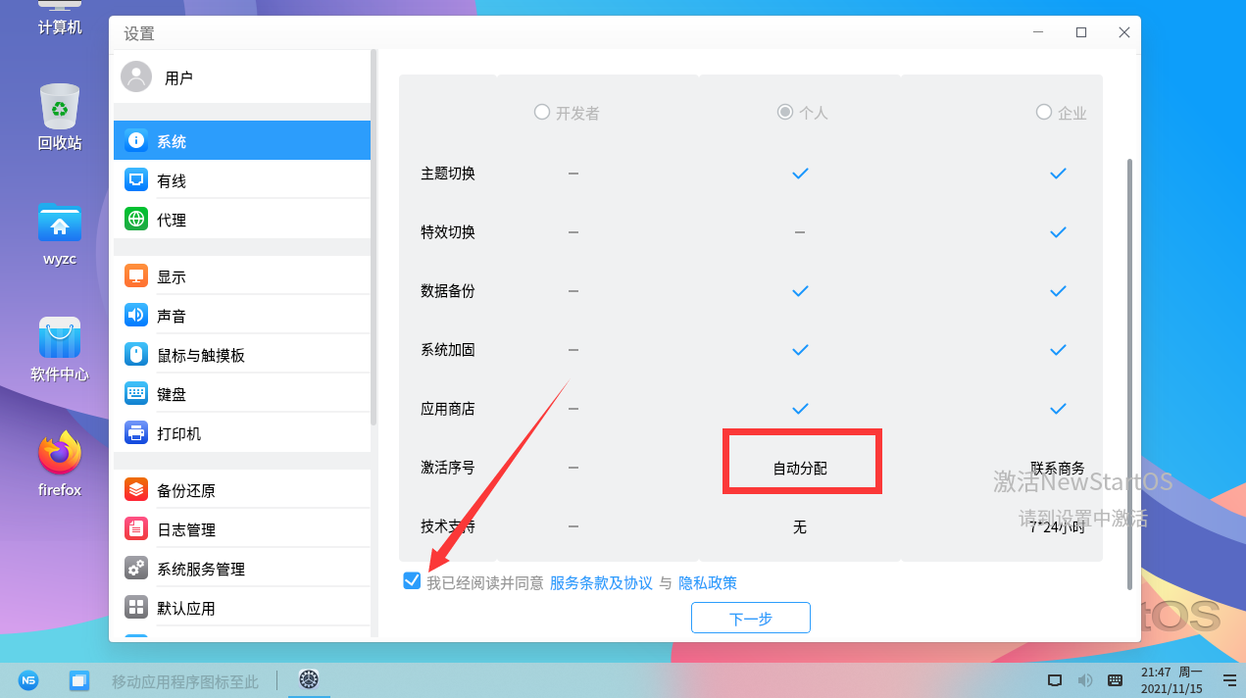Screen dimensions: 1246x698
Task: Open the notification menu tray icon
Action: click(x=1229, y=680)
